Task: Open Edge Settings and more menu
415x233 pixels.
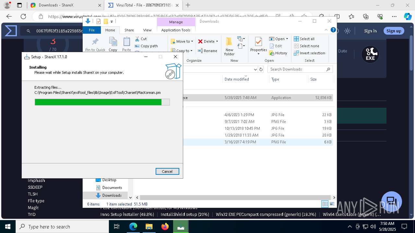Action: click(394, 17)
